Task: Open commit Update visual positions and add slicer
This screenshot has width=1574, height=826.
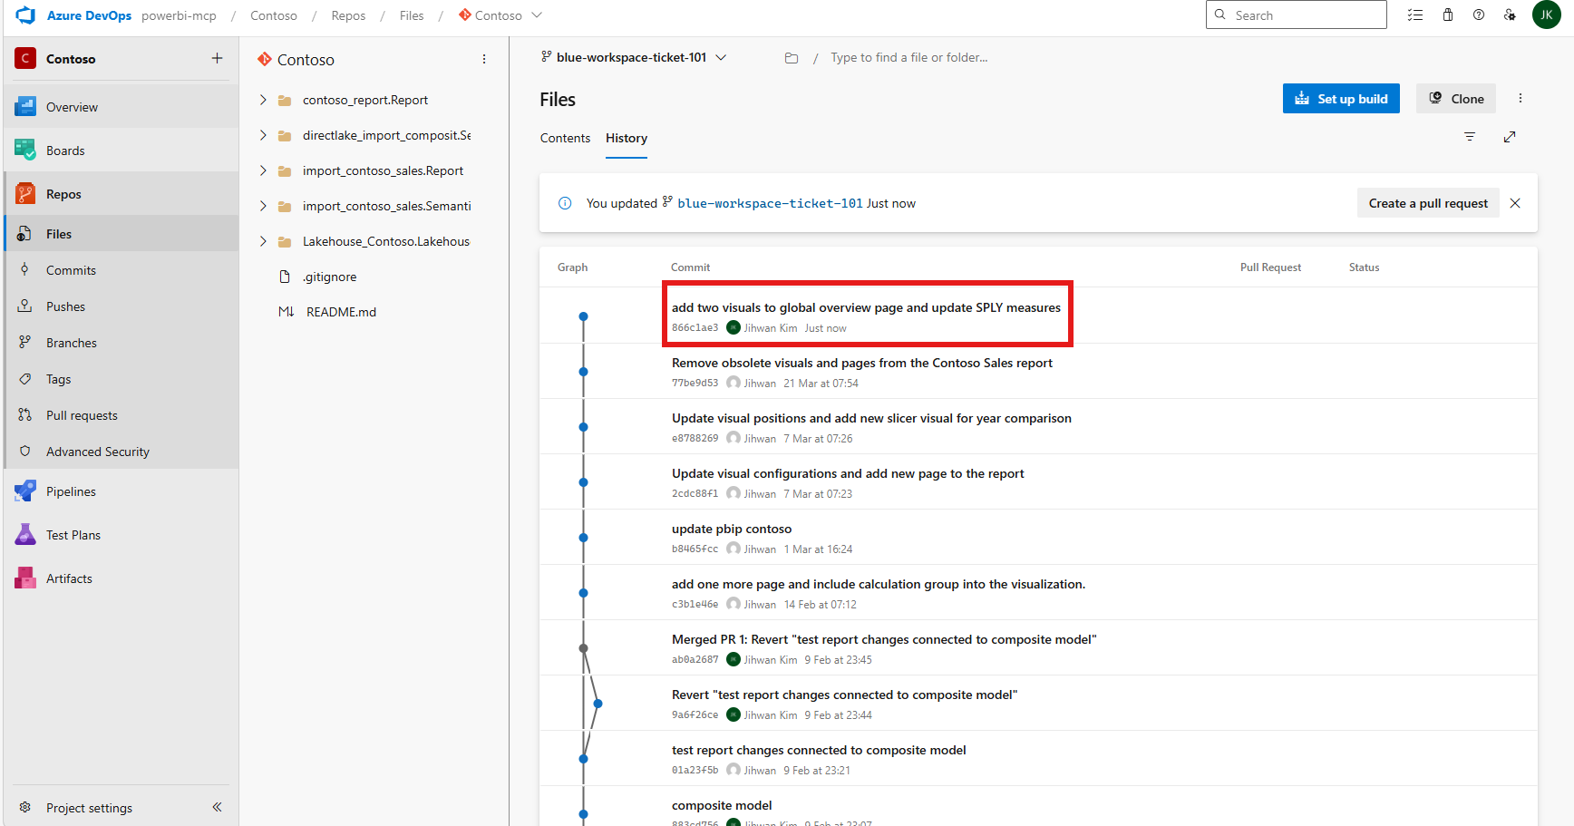Action: [871, 418]
